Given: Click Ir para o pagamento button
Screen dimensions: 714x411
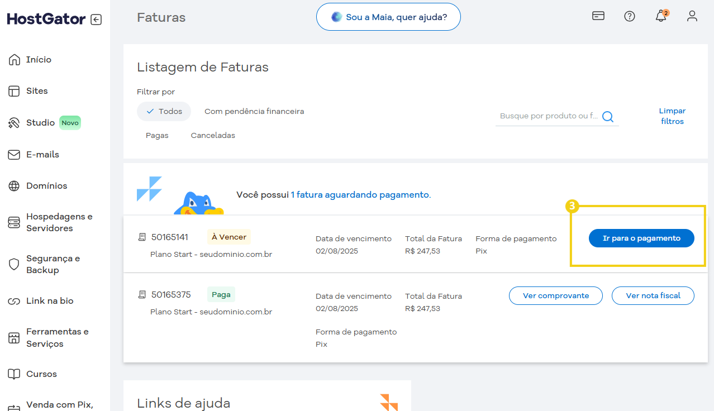Looking at the screenshot, I should [641, 238].
